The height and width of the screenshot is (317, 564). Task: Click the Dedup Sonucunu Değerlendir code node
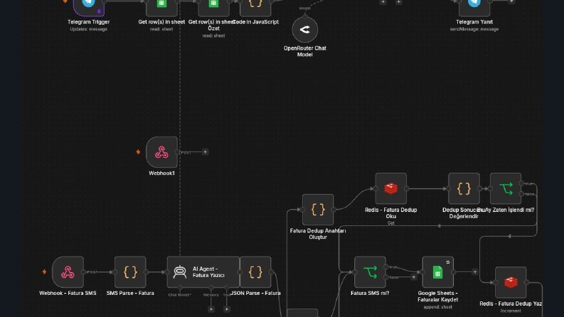464,188
